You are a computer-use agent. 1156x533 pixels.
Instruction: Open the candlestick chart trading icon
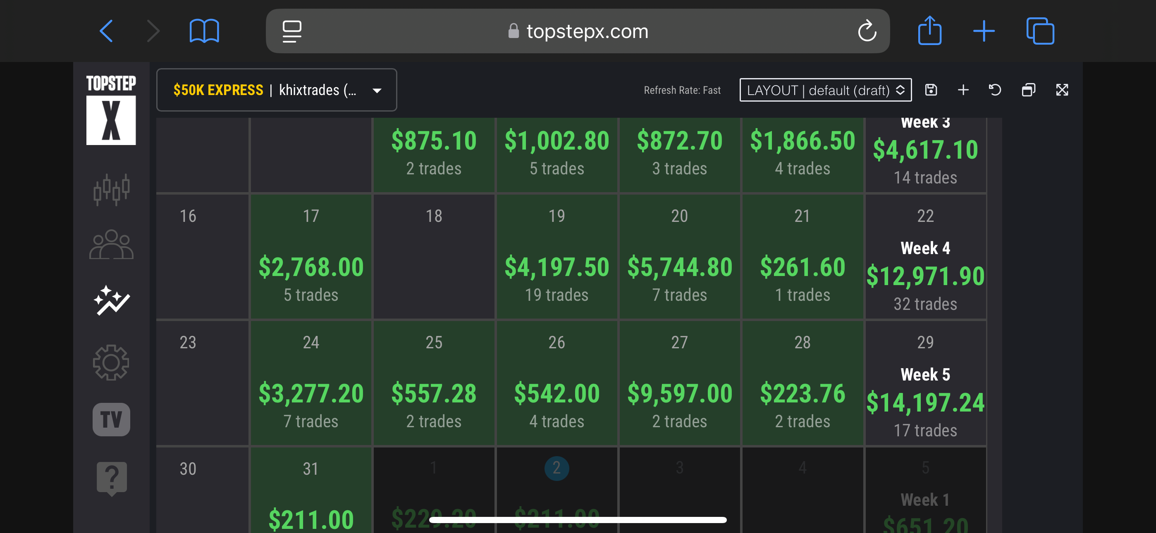tap(111, 189)
